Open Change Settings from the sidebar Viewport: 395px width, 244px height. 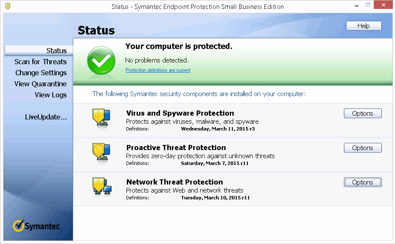[41, 73]
